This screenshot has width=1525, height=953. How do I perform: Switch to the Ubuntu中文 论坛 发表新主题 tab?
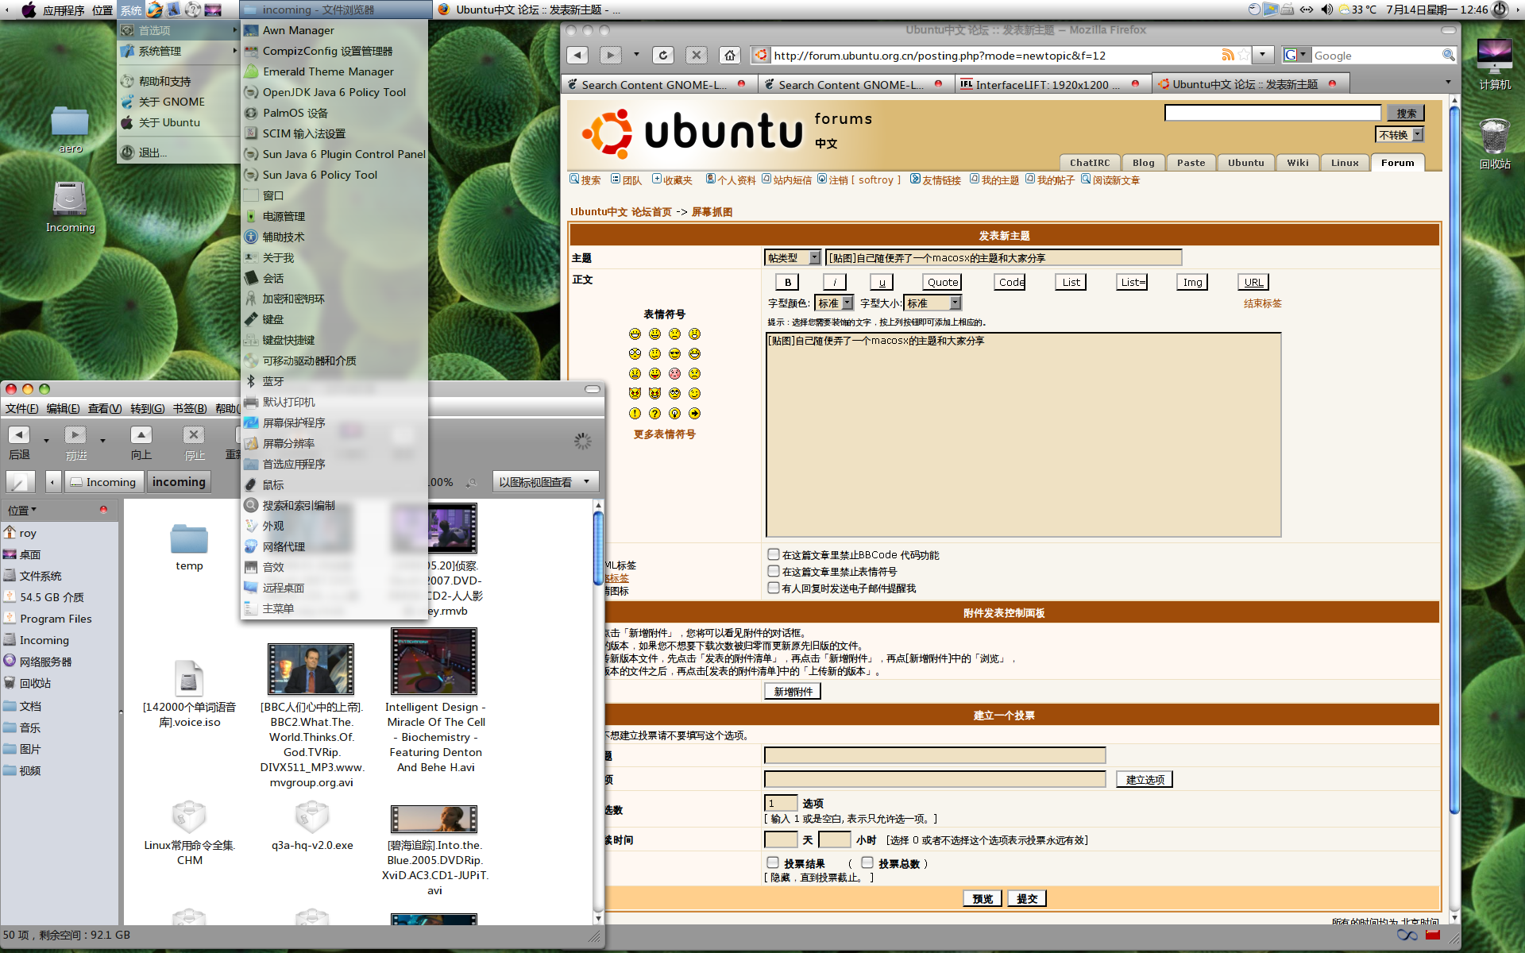1244,83
